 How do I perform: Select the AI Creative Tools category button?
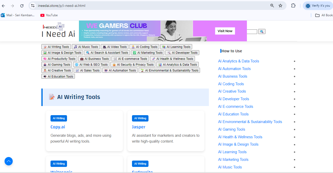coord(57,70)
